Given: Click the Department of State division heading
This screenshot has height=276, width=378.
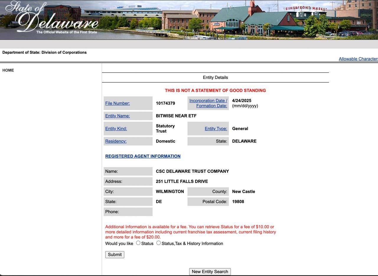Looking at the screenshot, I should (x=45, y=53).
